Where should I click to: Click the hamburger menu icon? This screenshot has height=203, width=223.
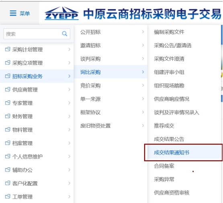[13, 13]
